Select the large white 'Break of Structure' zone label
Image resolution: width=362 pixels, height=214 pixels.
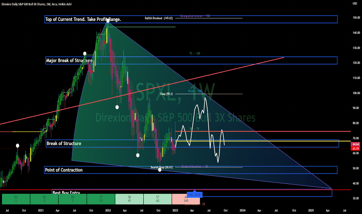pyautogui.click(x=64, y=144)
